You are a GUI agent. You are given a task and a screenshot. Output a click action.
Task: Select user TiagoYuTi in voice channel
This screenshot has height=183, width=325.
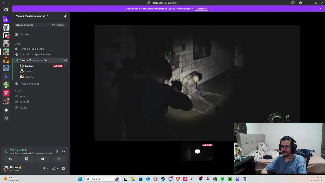click(30, 77)
